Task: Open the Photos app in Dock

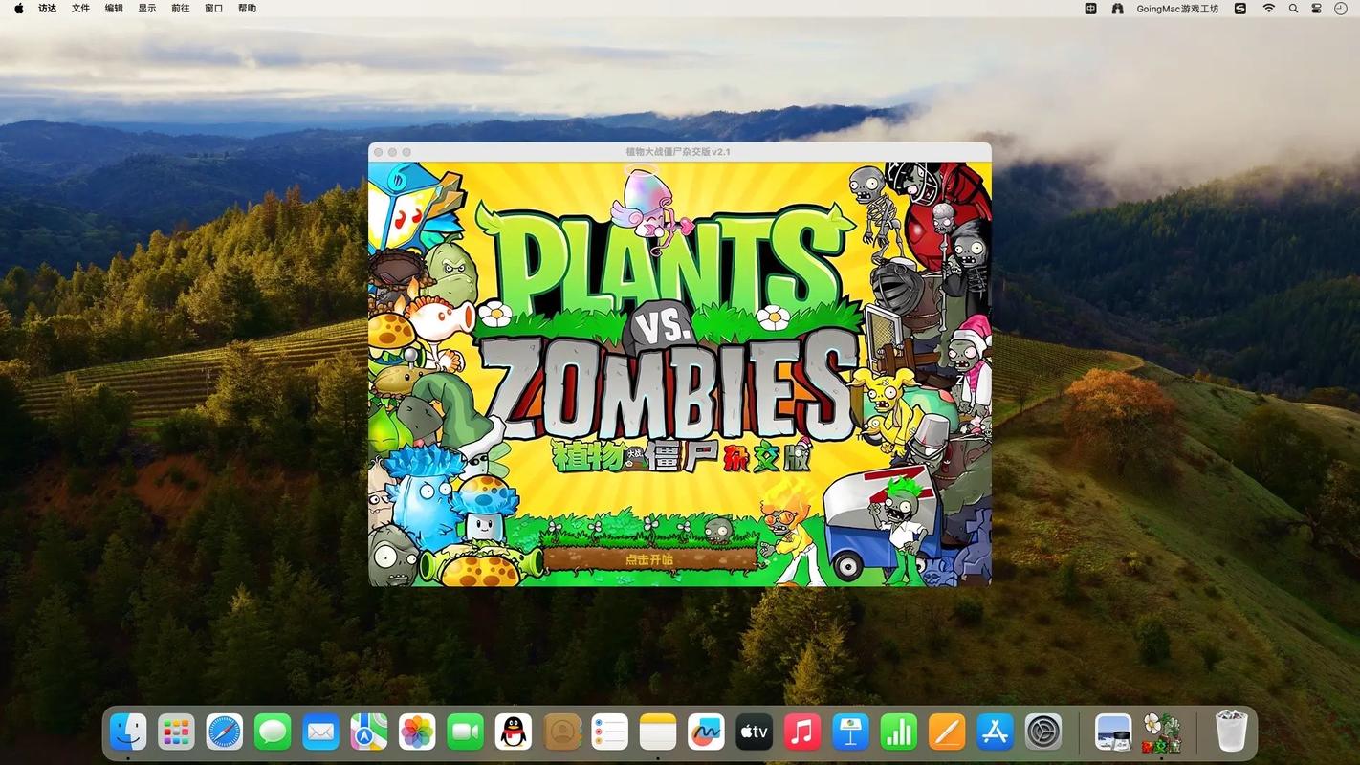Action: [x=417, y=732]
